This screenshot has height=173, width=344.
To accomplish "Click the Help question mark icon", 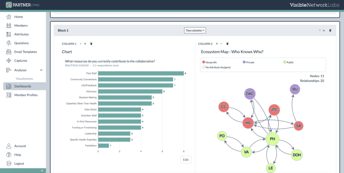I will 9,155.
